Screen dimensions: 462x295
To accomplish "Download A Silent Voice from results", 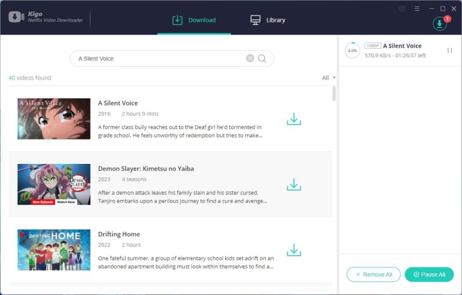I will [294, 119].
